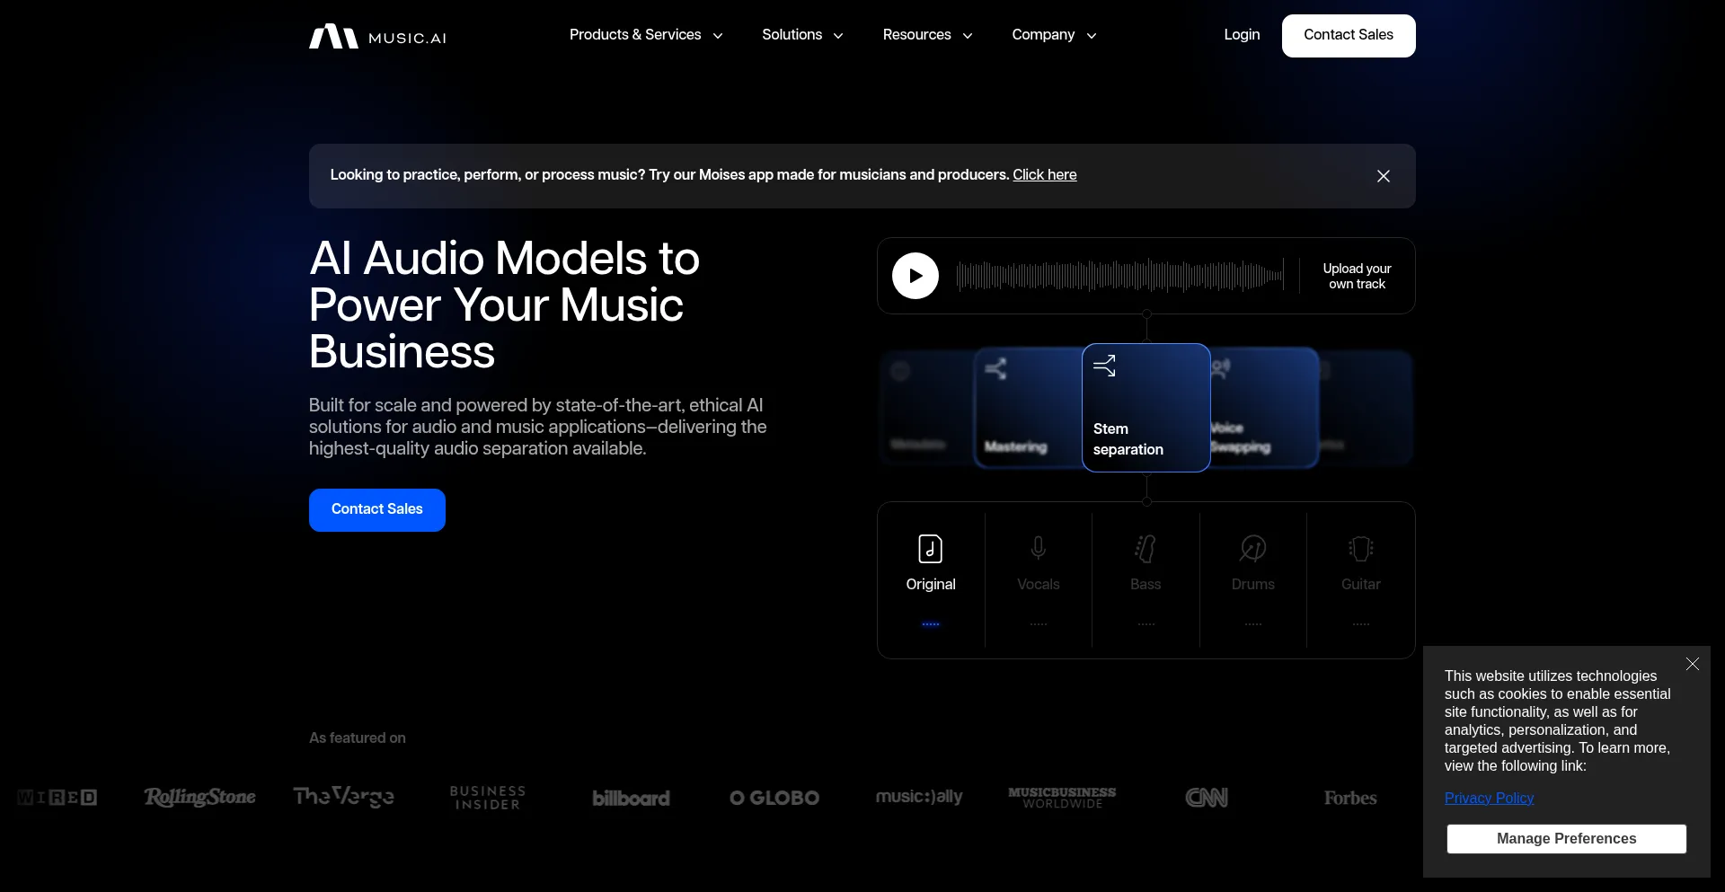Image resolution: width=1725 pixels, height=892 pixels.
Task: Expand the Solutions dropdown
Action: 802,35
